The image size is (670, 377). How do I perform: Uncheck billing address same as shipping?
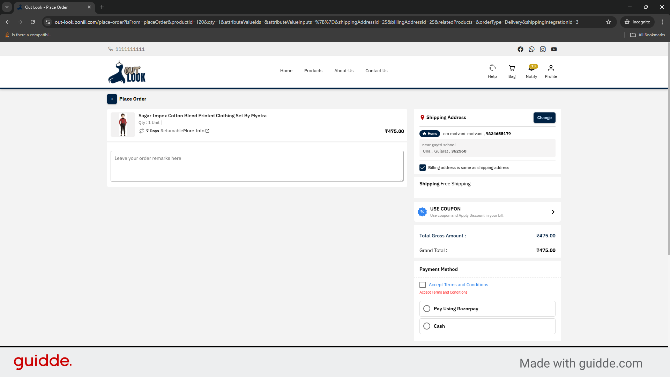click(422, 168)
